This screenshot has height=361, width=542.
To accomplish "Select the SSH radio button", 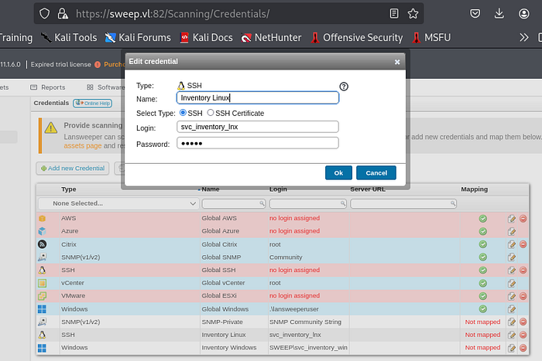I will (x=184, y=113).
